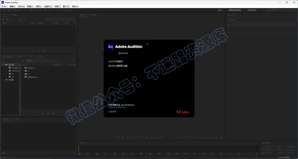Open the 多轨(M) menu
The width and height of the screenshot is (298, 159).
(x=21, y=6)
